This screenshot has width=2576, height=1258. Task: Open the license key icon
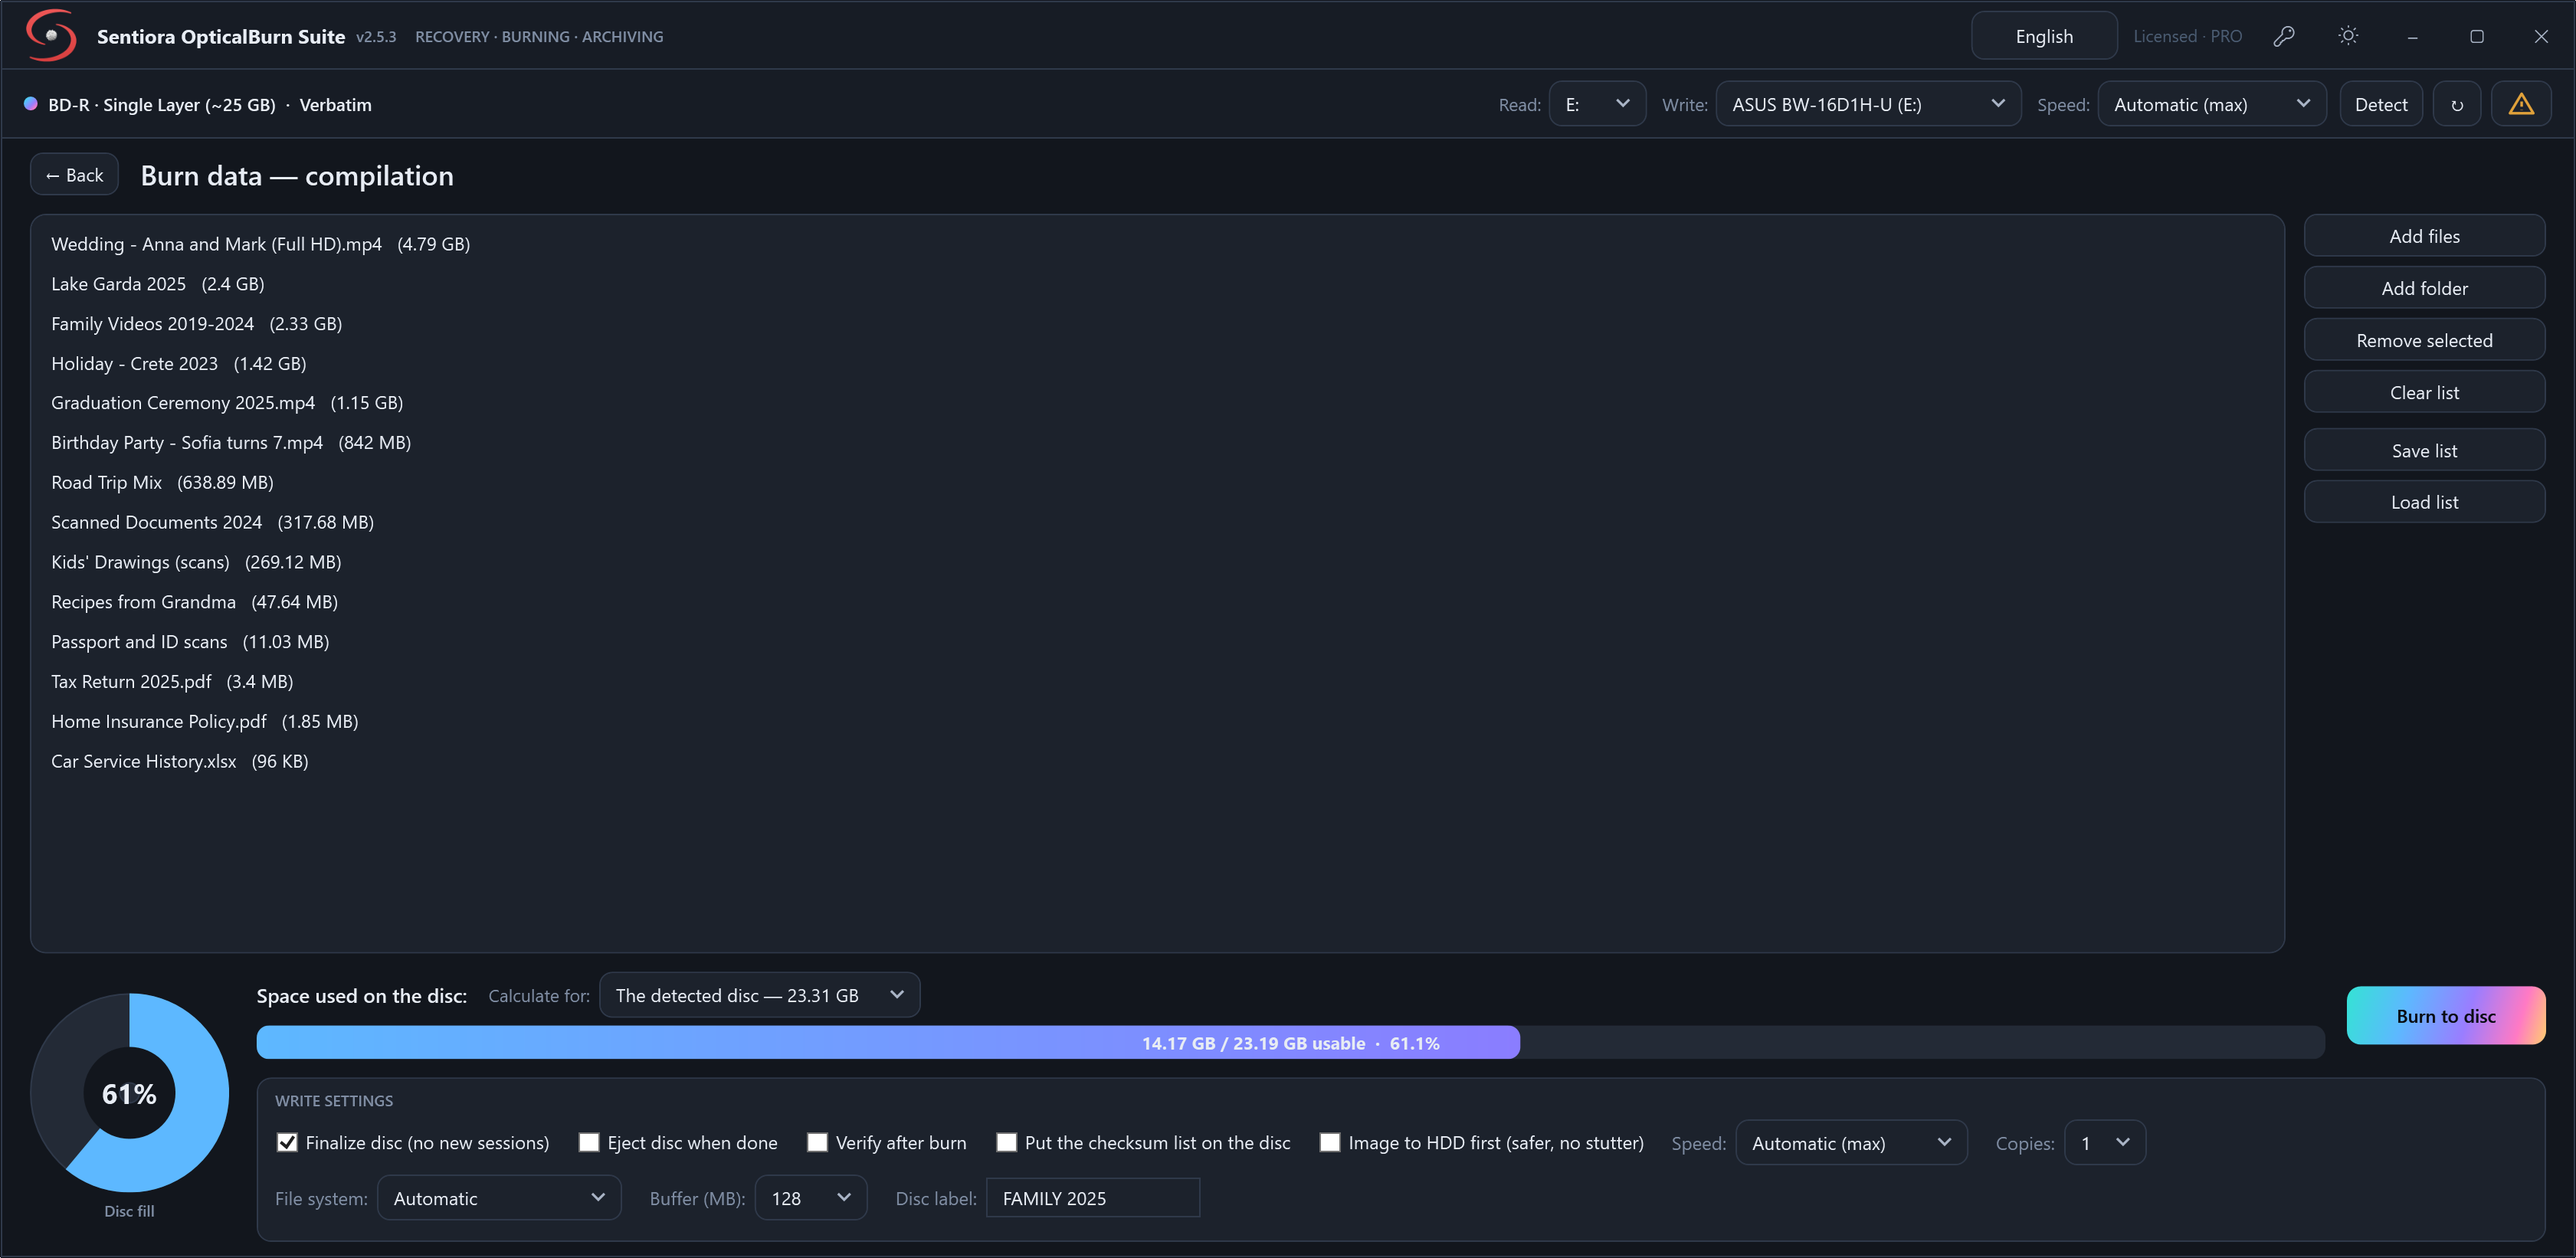click(2283, 37)
